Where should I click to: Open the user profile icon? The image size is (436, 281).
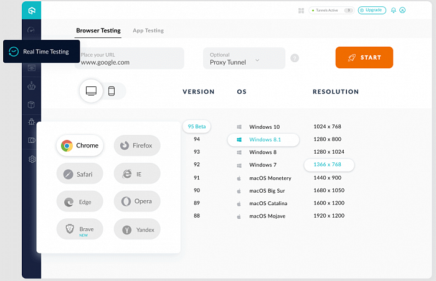pyautogui.click(x=402, y=11)
